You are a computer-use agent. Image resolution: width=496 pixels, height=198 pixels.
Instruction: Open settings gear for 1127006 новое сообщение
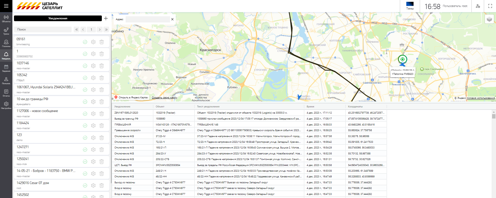click(x=93, y=114)
